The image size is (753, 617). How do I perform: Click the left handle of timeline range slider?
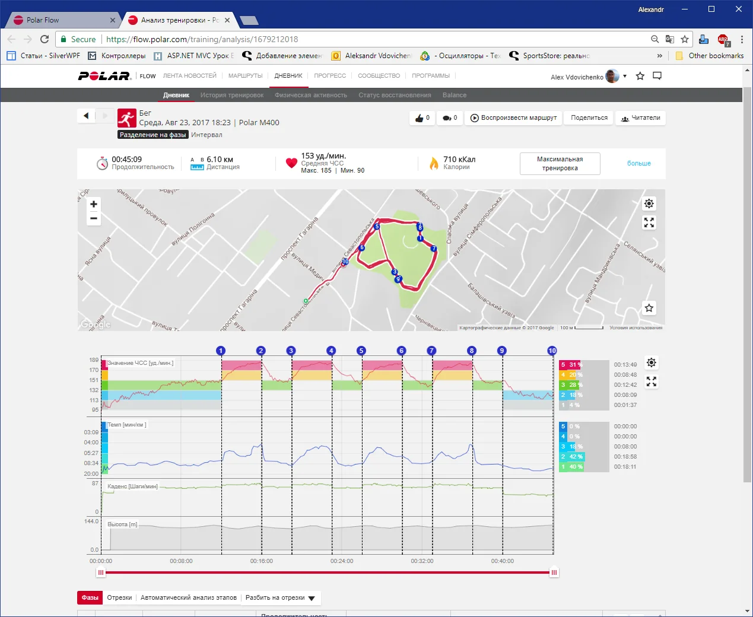tap(101, 573)
